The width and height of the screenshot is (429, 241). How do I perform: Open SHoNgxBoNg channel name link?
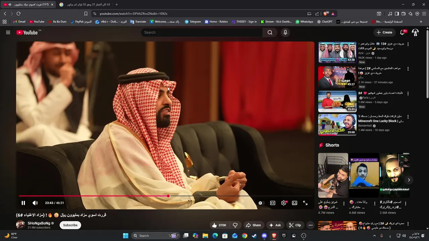pos(39,223)
